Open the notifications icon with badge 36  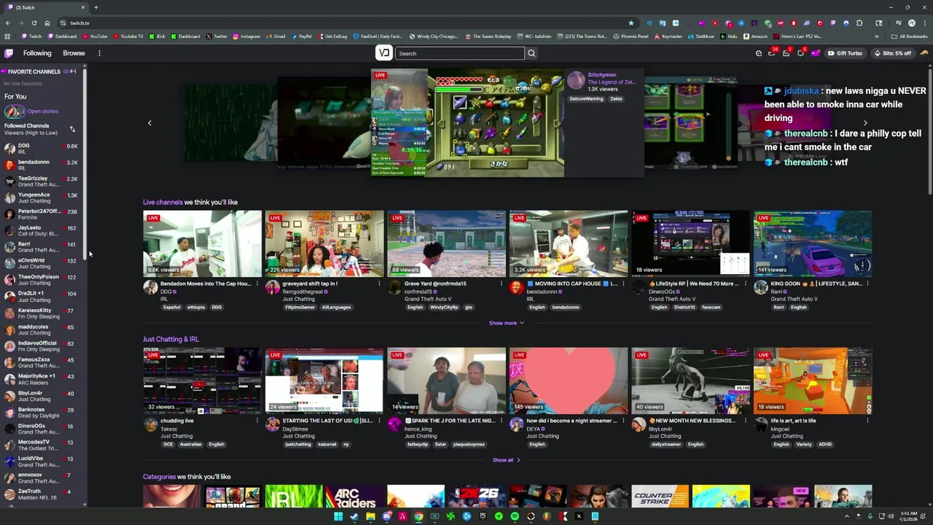coord(771,53)
